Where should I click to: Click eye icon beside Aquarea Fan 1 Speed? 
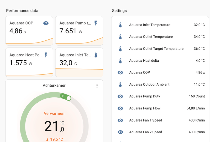tap(120, 120)
